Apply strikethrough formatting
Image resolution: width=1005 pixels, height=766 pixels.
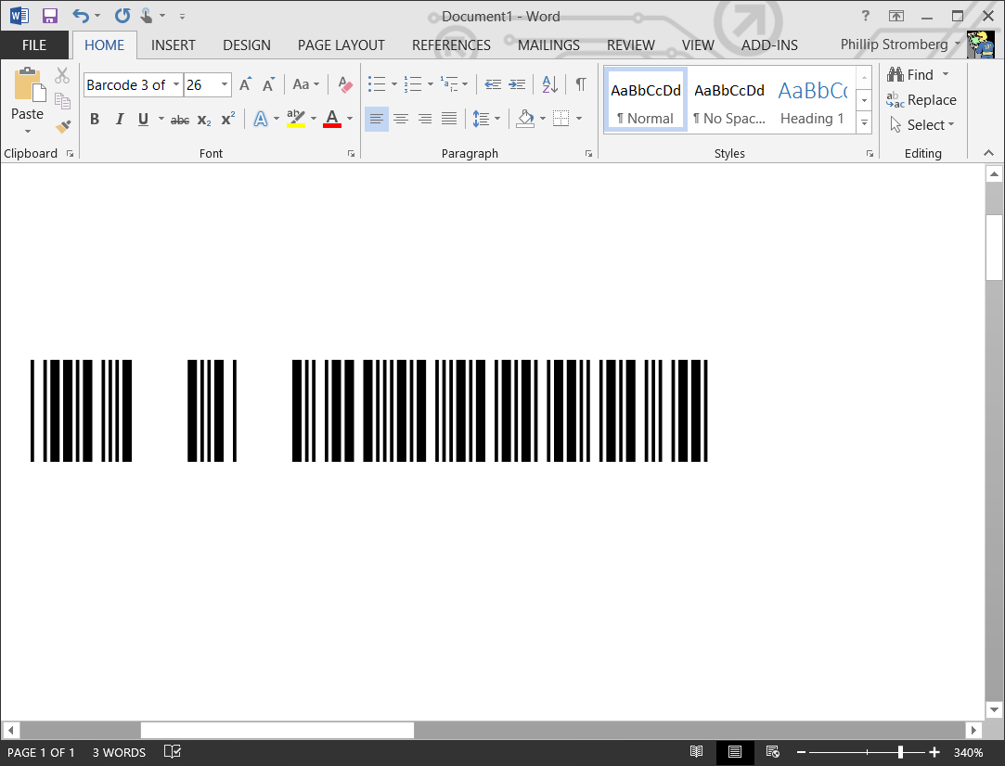[x=180, y=119]
